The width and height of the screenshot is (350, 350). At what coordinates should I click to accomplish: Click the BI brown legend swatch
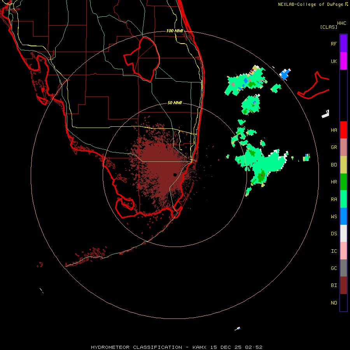(343, 285)
